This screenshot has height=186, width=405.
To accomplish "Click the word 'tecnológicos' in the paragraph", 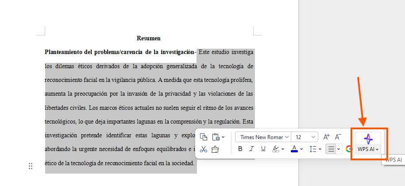I will (60, 122).
